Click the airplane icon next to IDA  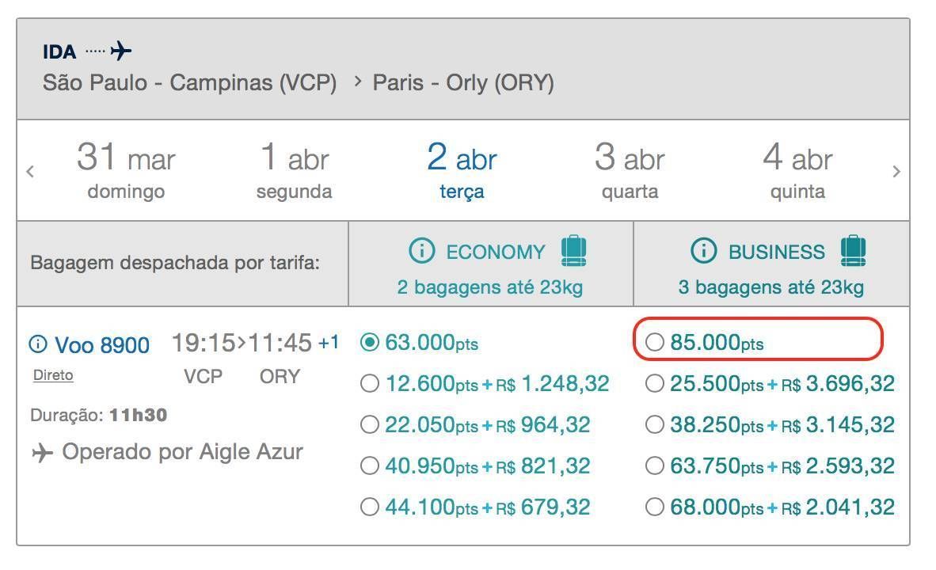tap(121, 51)
